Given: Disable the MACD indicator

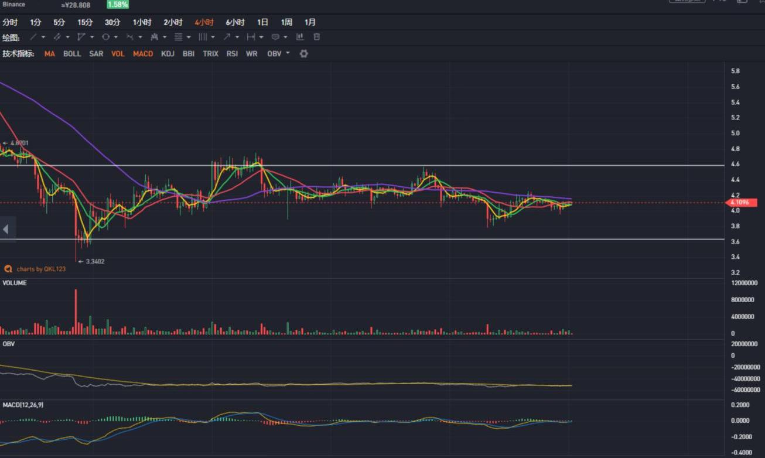Looking at the screenshot, I should 143,54.
